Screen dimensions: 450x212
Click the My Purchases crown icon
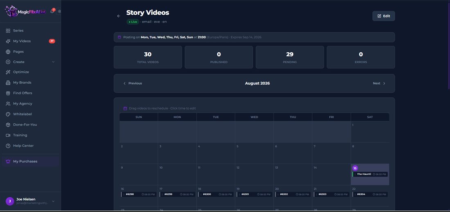pyautogui.click(x=8, y=161)
